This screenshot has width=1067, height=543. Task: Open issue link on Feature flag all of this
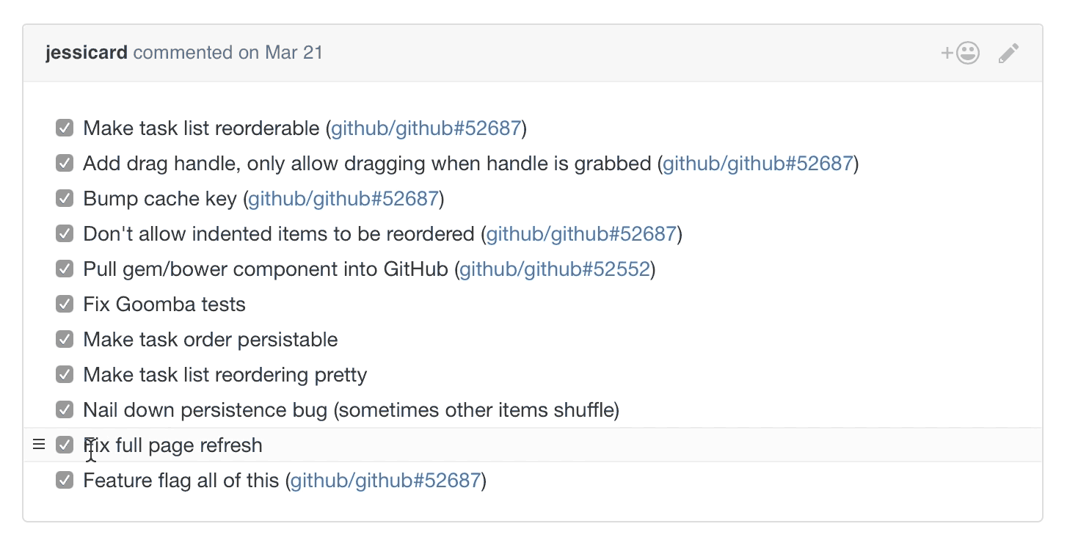click(x=385, y=480)
